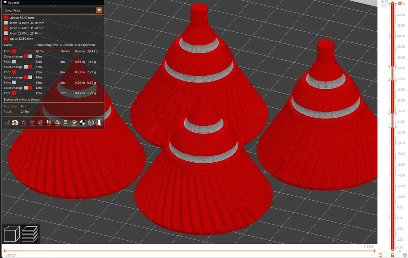Click the 518355 move count label
The height and width of the screenshot is (258, 408).
point(368,246)
